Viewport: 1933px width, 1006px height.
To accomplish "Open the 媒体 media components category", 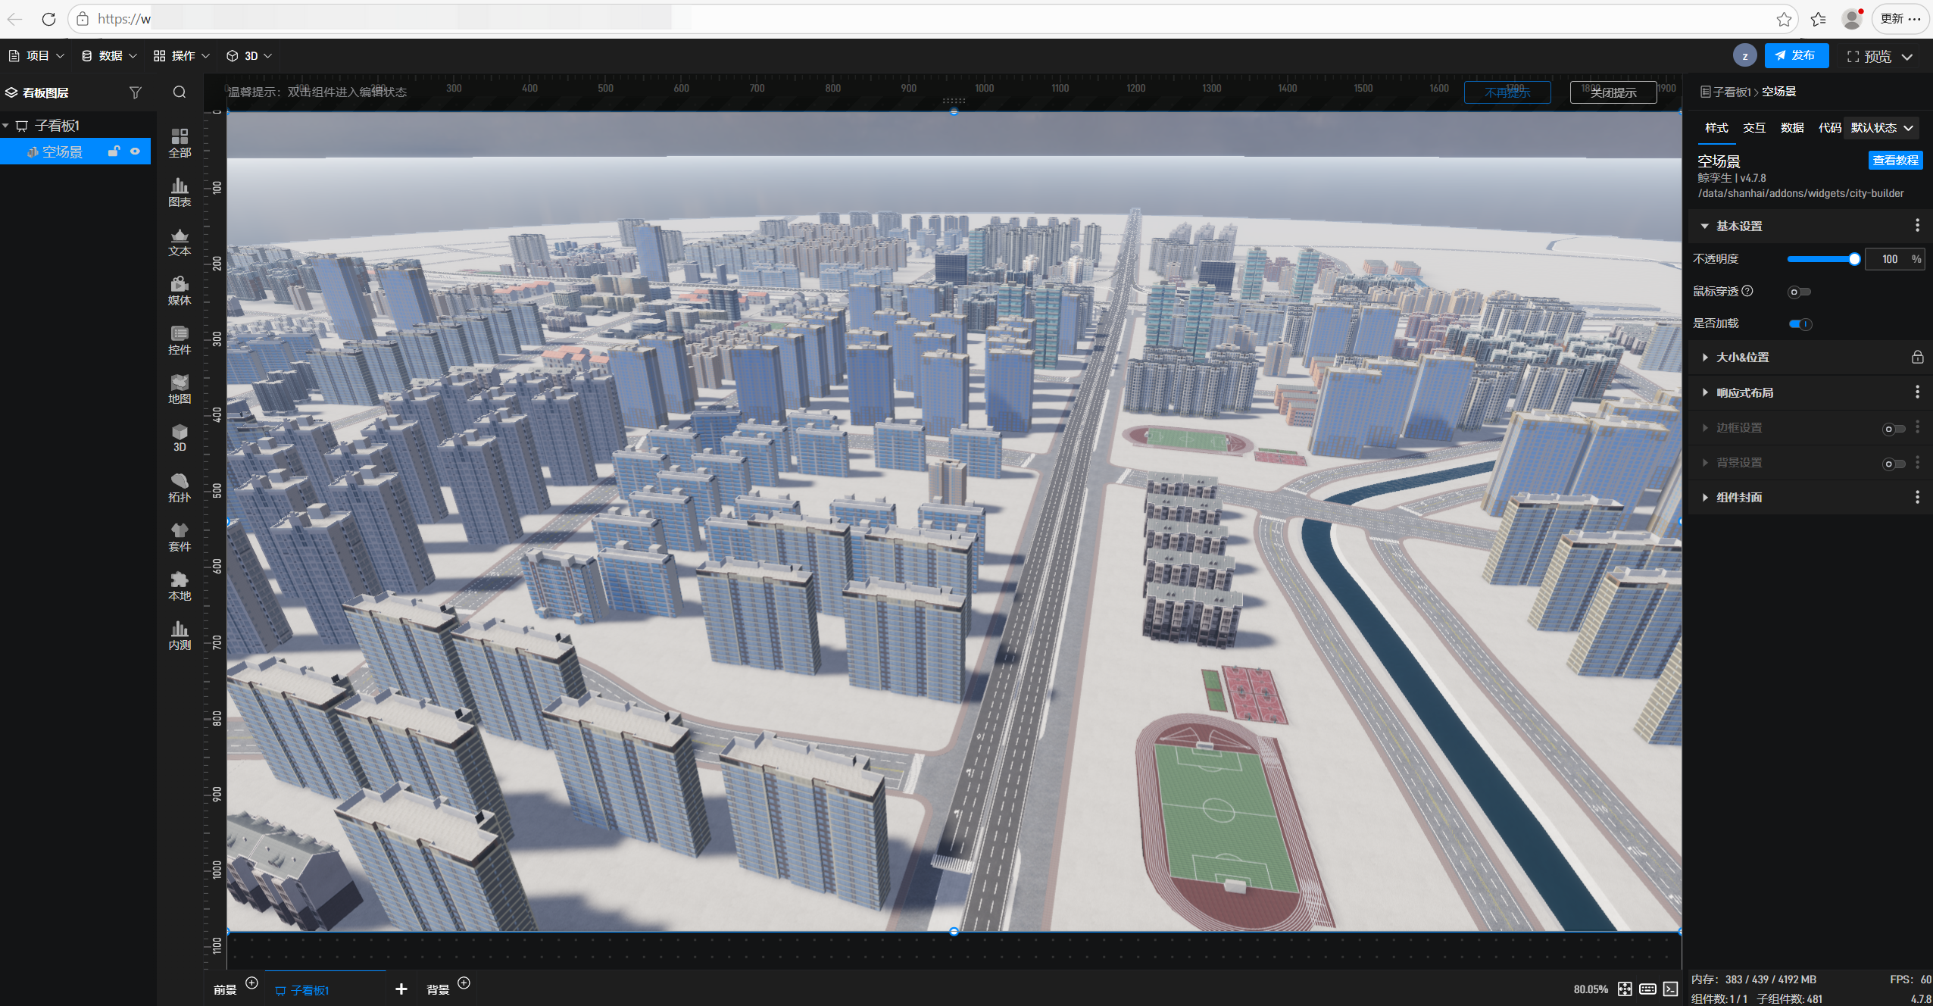I will (x=180, y=291).
